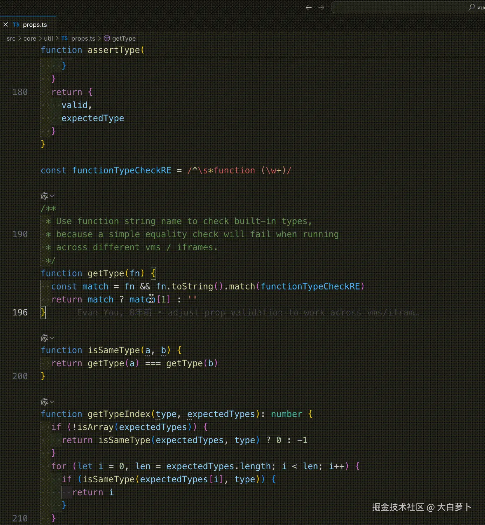Expand the code lens chevron above getTypeIndex

[x=52, y=402]
